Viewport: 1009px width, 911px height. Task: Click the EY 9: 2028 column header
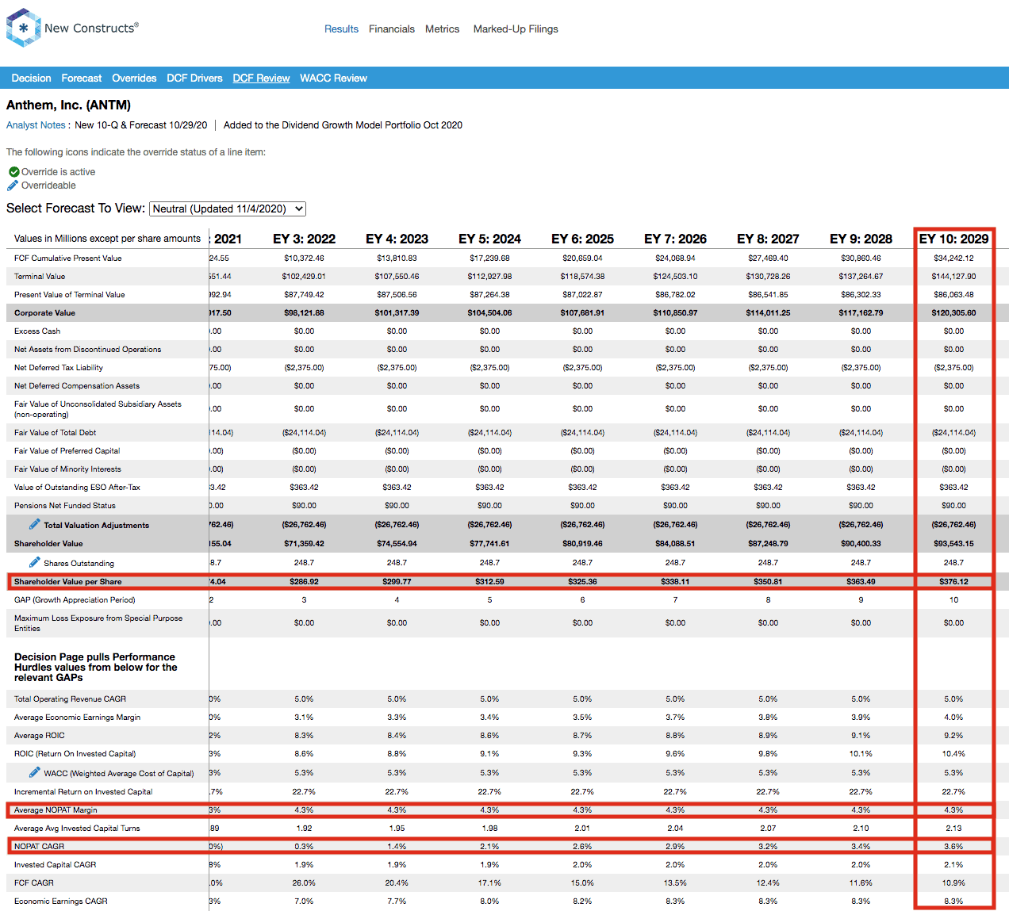(x=861, y=239)
